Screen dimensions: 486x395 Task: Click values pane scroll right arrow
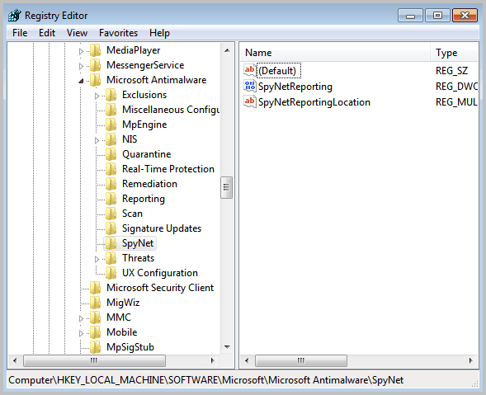tap(471, 360)
